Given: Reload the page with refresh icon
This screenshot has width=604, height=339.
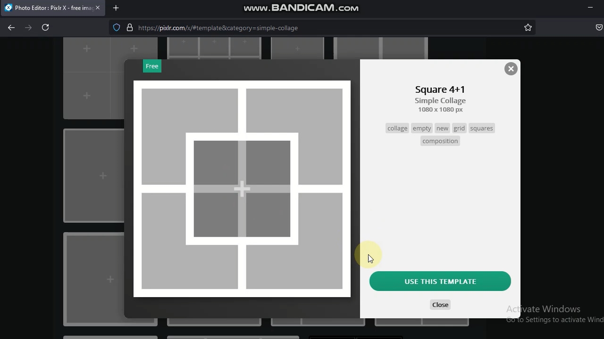Looking at the screenshot, I should [45, 28].
